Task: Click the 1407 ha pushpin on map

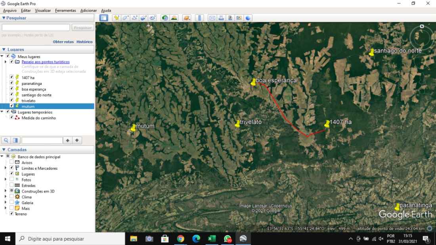Action: coord(327,124)
